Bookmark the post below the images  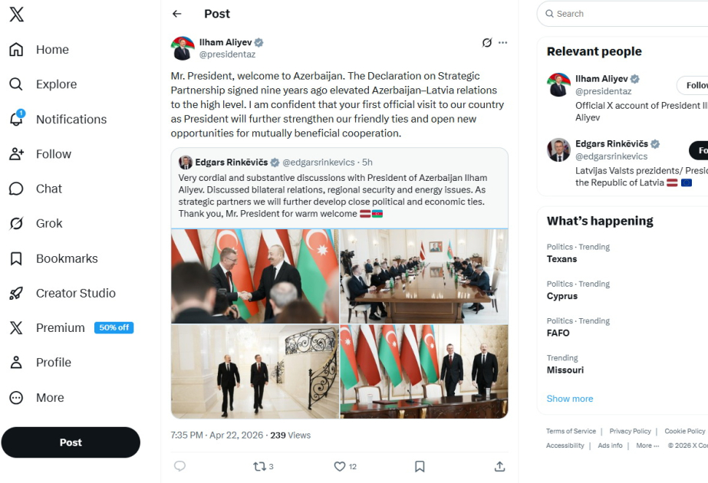(419, 466)
